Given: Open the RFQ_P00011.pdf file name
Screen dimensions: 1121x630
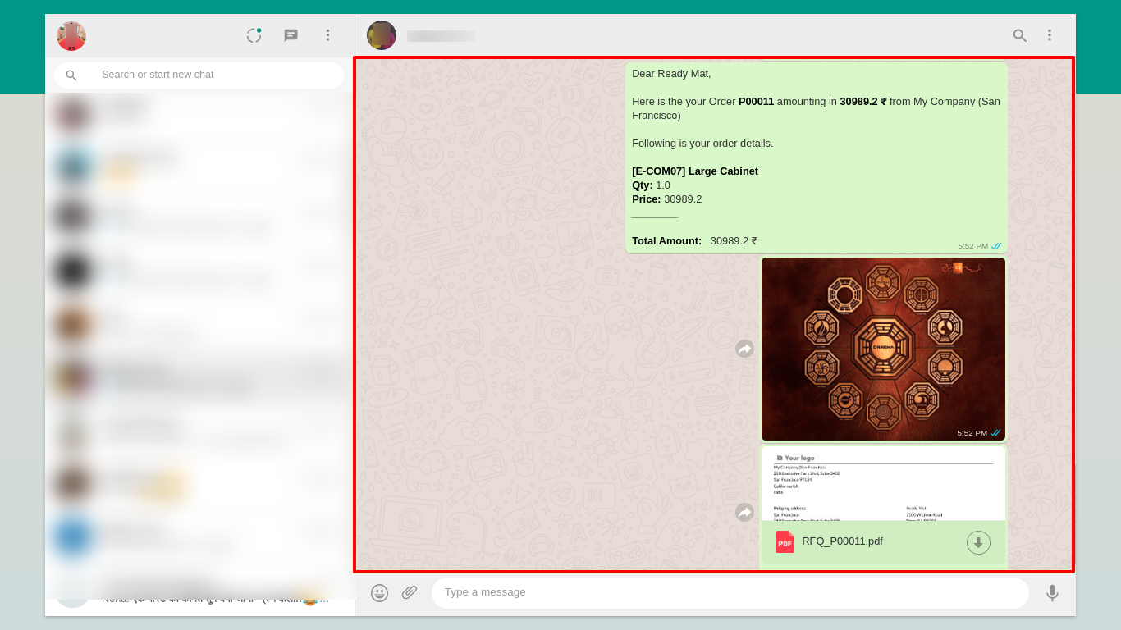Looking at the screenshot, I should point(842,541).
